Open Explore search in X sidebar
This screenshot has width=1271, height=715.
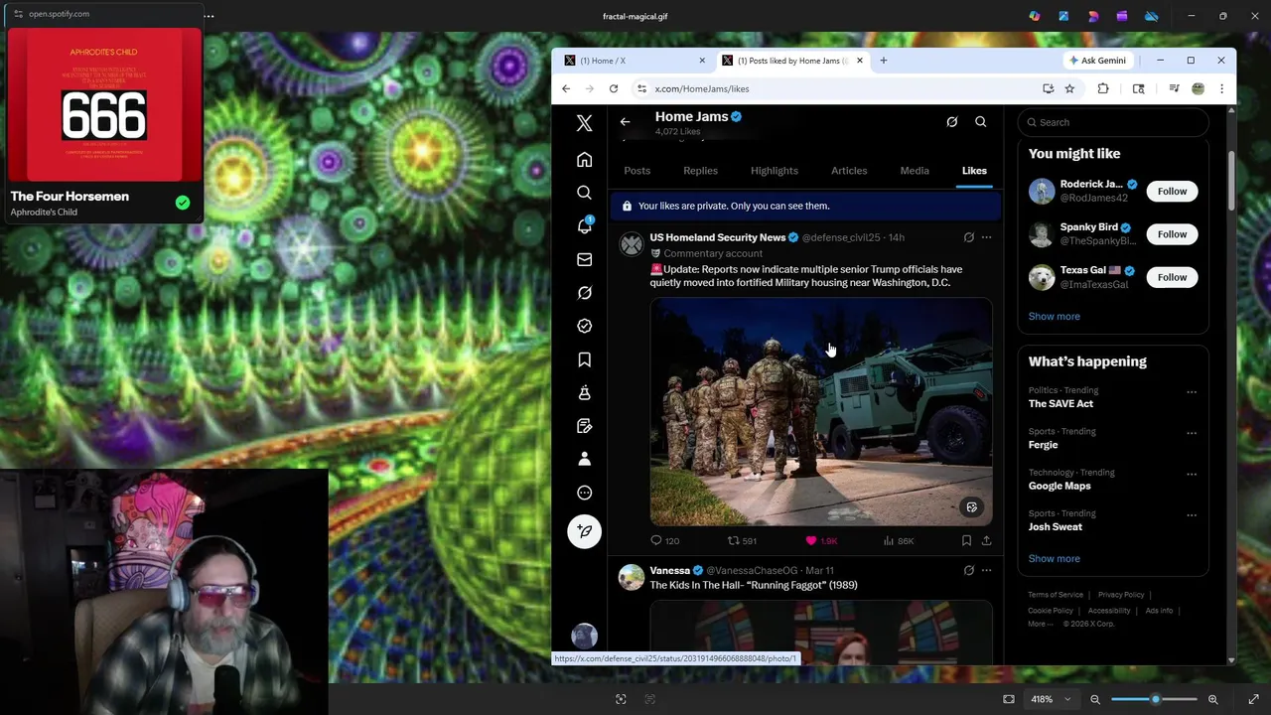pos(584,193)
